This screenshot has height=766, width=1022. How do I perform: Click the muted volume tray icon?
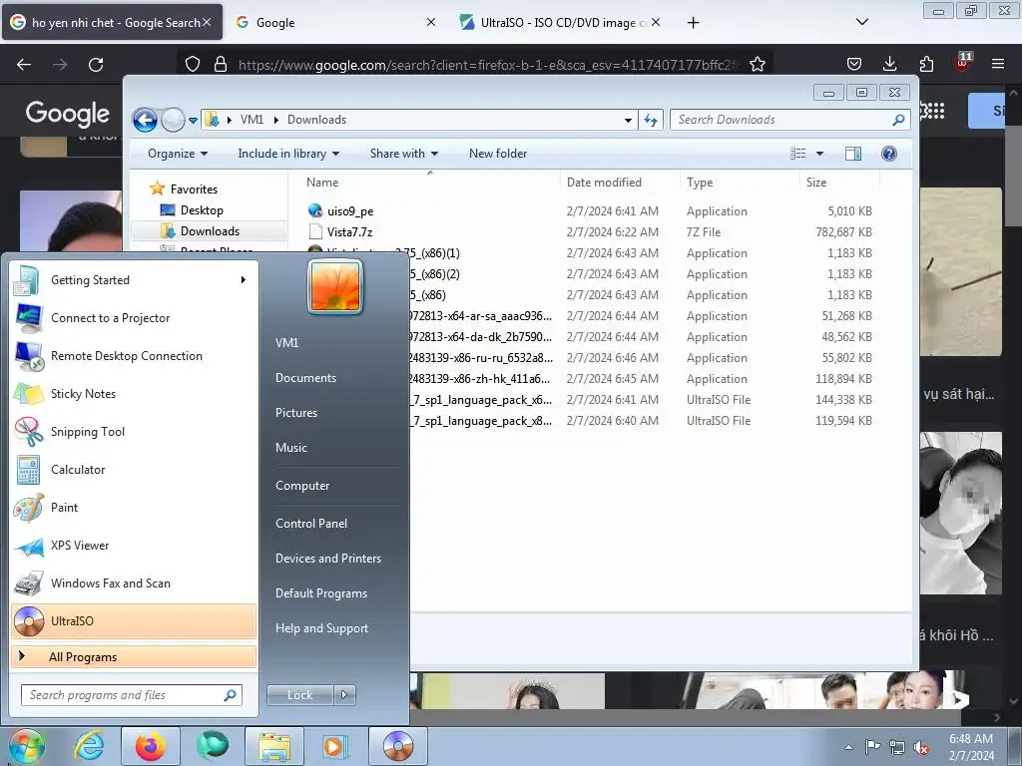921,748
